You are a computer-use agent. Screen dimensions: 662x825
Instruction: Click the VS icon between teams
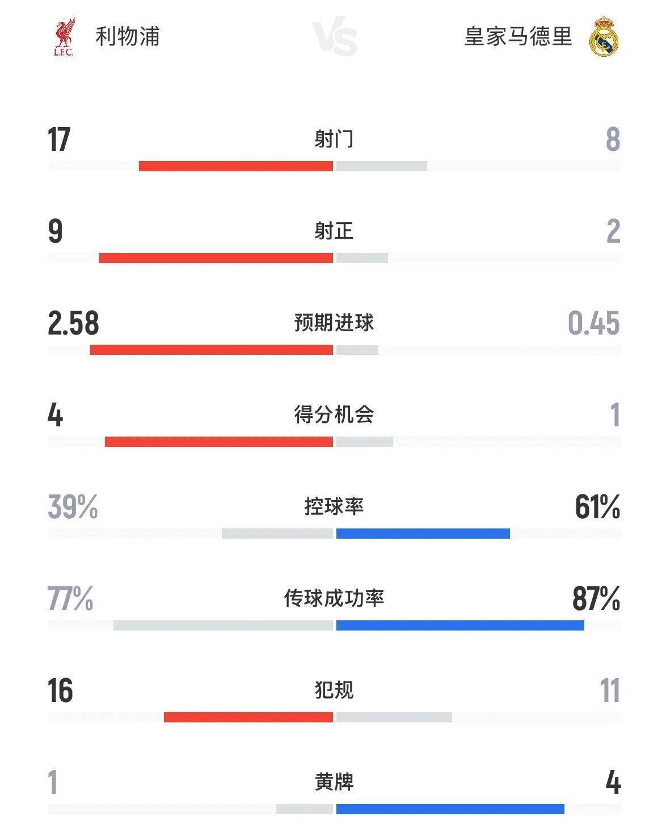[x=335, y=39]
